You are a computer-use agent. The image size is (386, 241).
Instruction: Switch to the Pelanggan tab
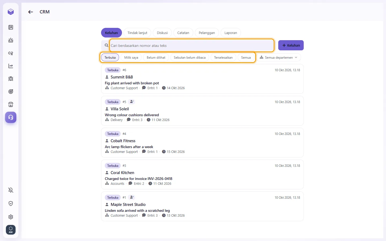point(207,33)
